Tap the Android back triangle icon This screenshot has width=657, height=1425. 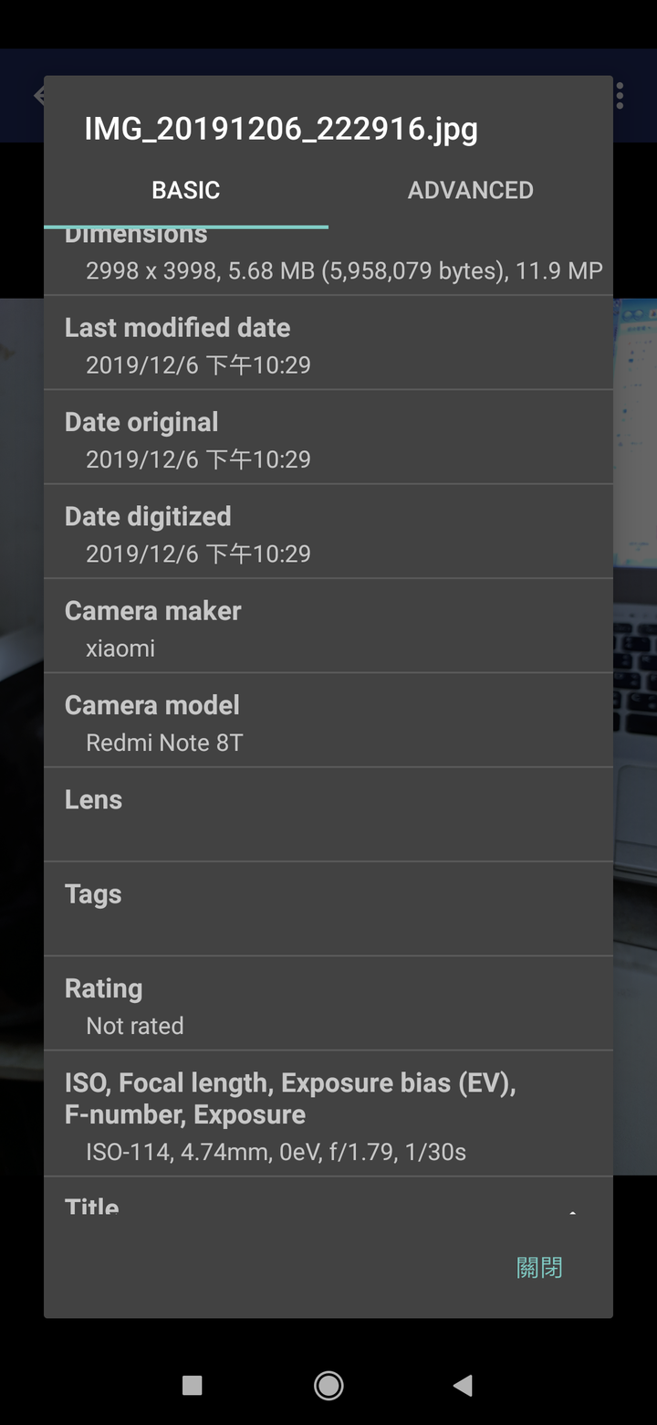click(464, 1385)
